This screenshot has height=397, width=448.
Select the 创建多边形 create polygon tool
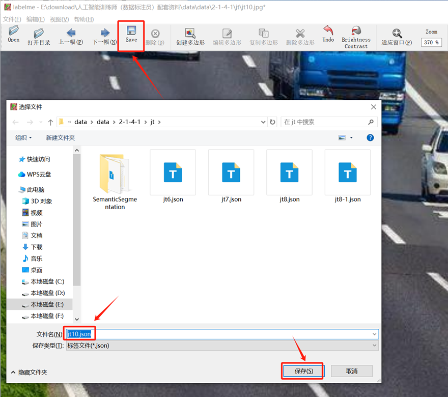[x=190, y=33]
